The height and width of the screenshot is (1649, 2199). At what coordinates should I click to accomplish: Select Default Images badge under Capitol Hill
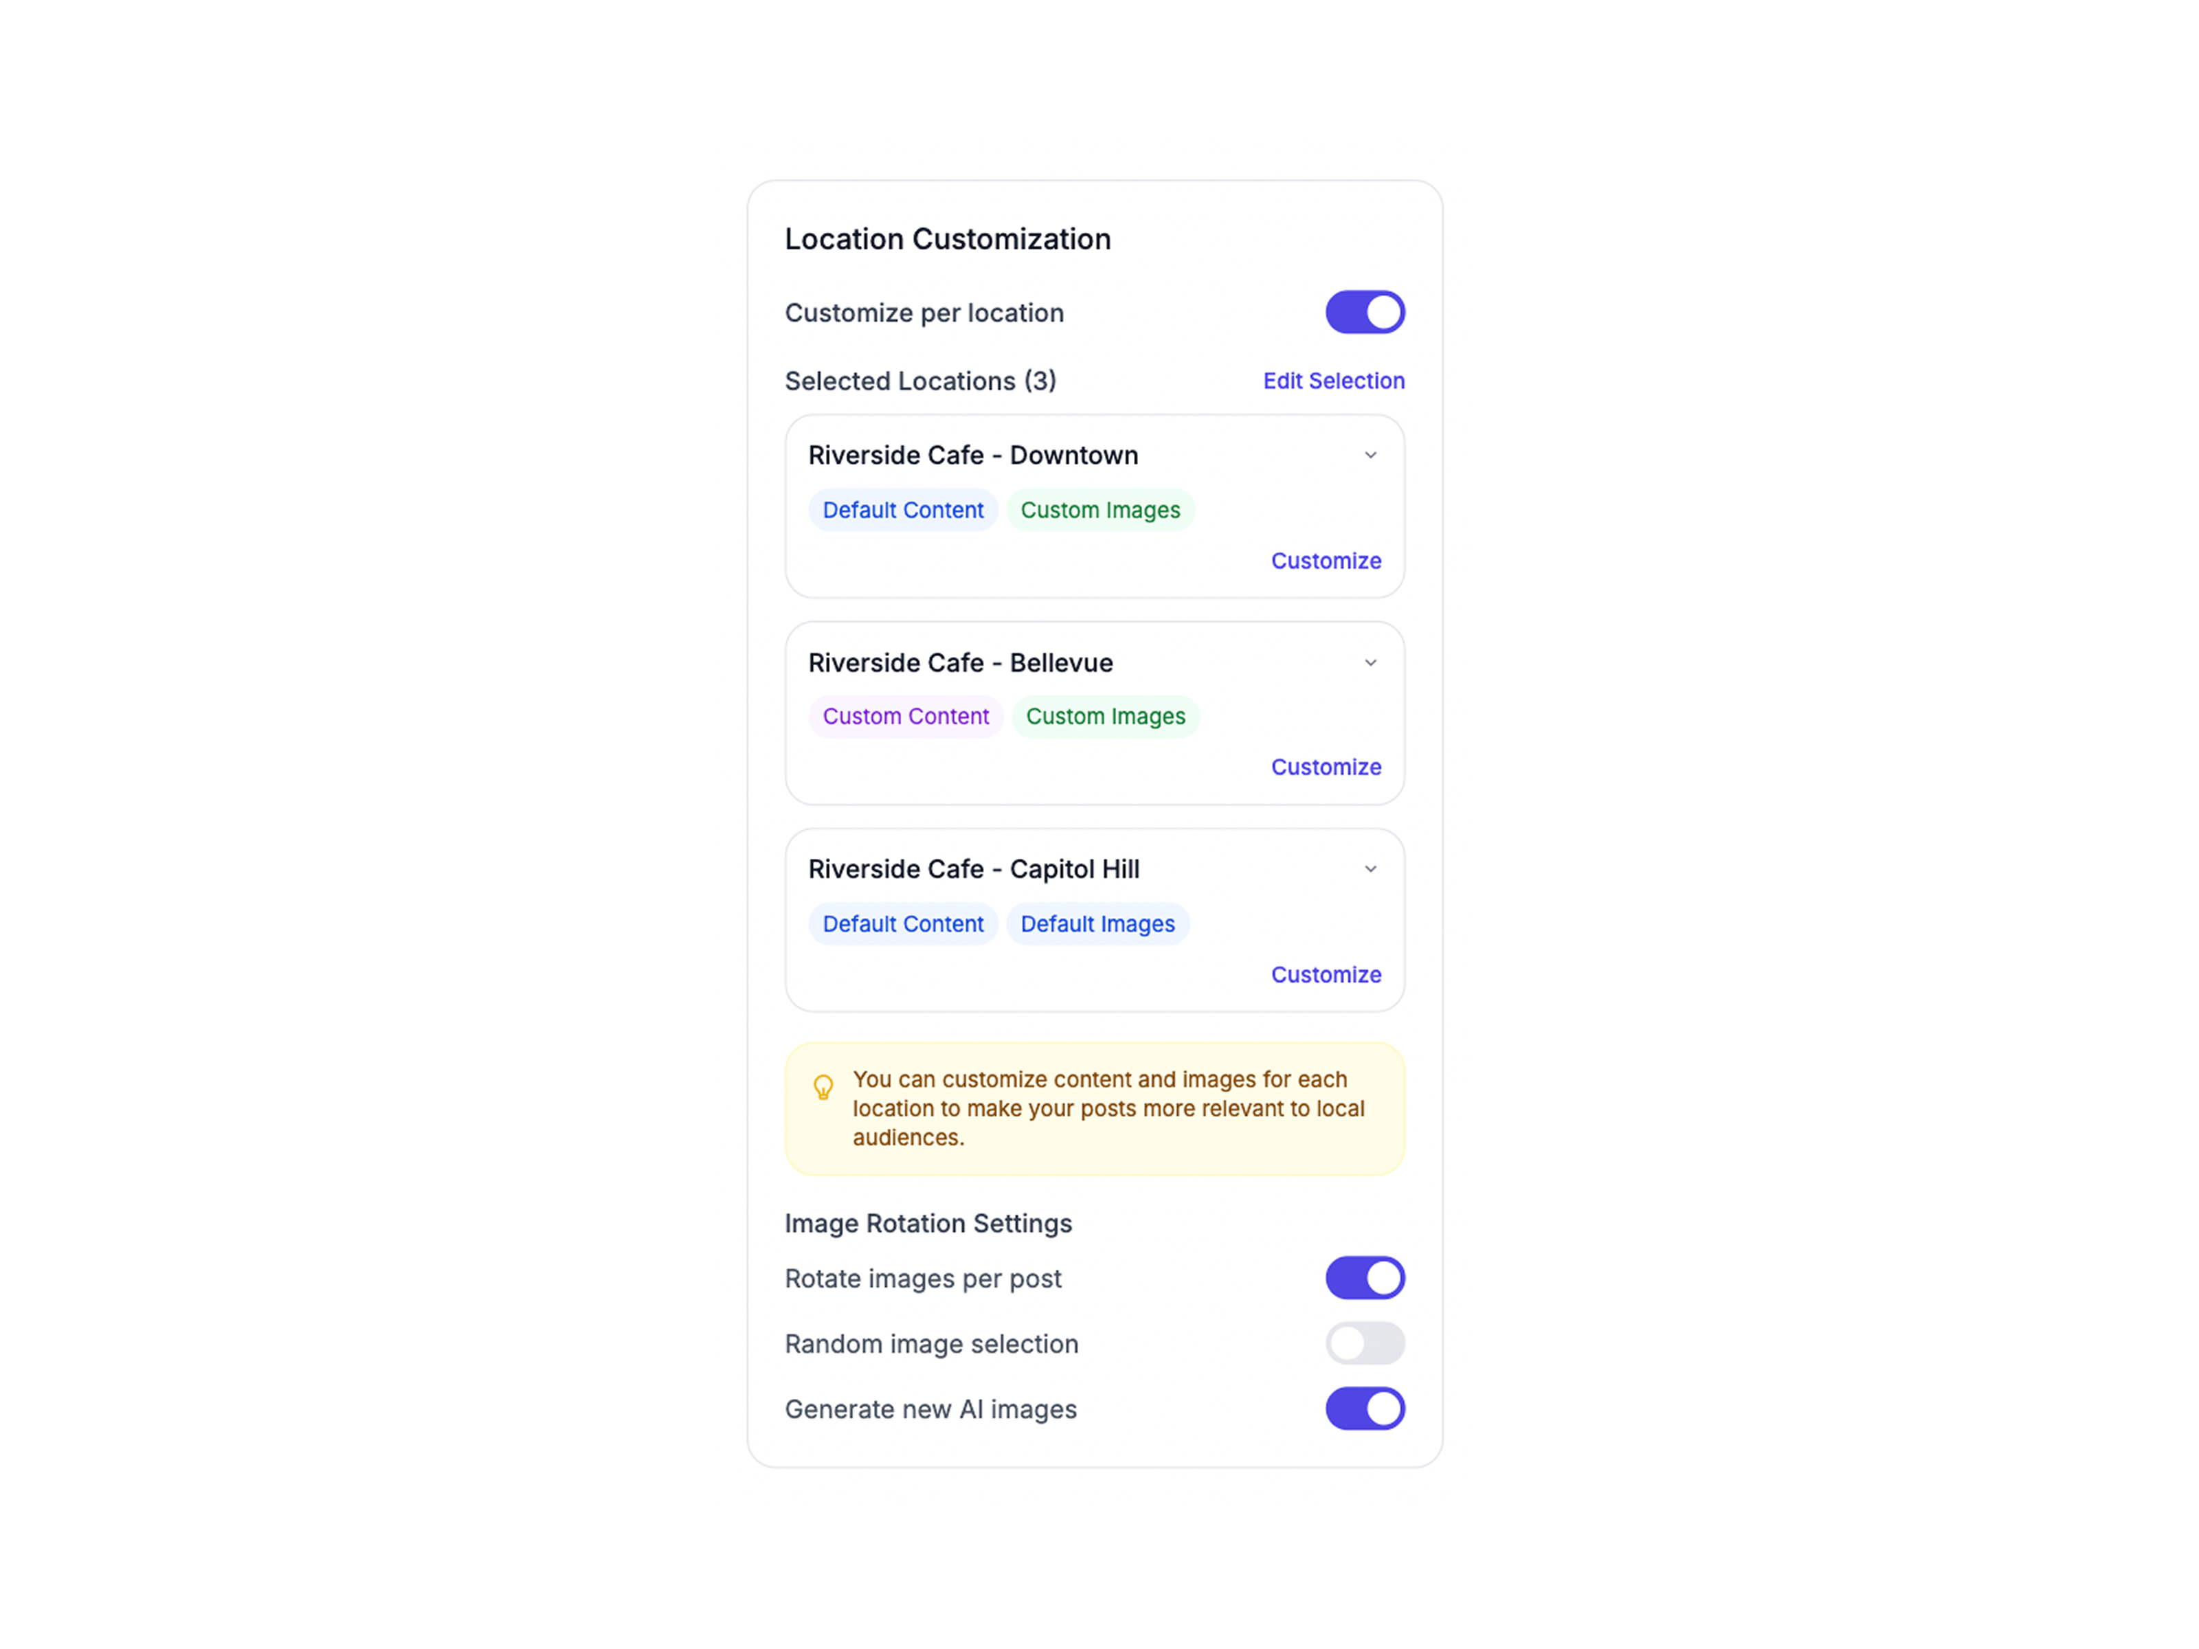click(x=1097, y=923)
